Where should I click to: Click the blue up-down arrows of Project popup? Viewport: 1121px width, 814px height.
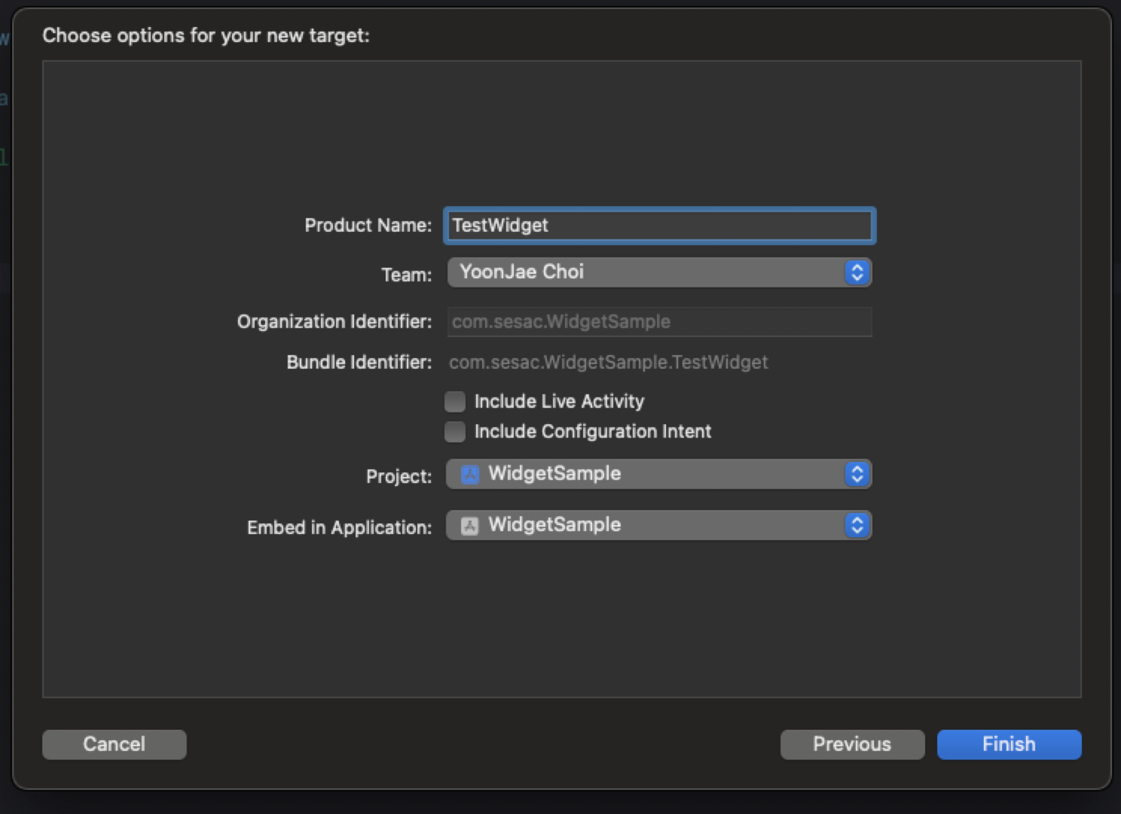click(857, 474)
